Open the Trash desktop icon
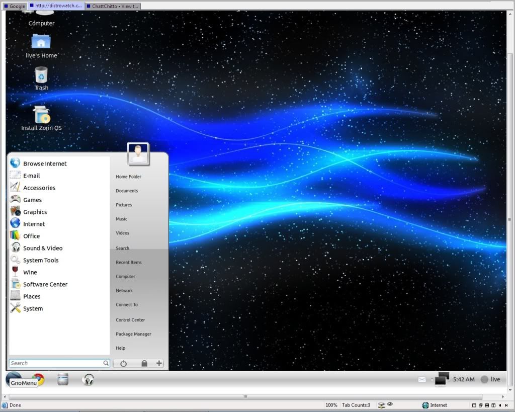Image resolution: width=515 pixels, height=412 pixels. [41, 78]
